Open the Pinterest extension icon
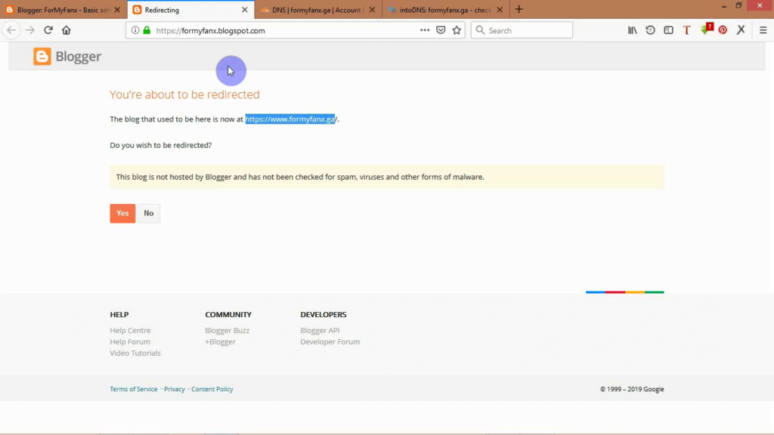 click(x=723, y=30)
